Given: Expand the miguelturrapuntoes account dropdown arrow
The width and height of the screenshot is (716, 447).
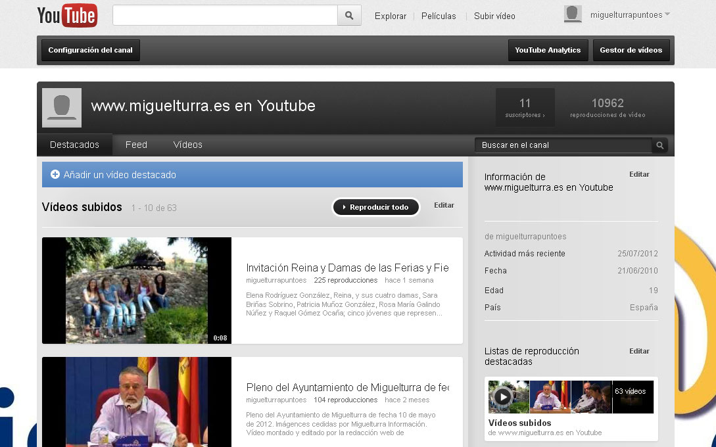Looking at the screenshot, I should 667,14.
